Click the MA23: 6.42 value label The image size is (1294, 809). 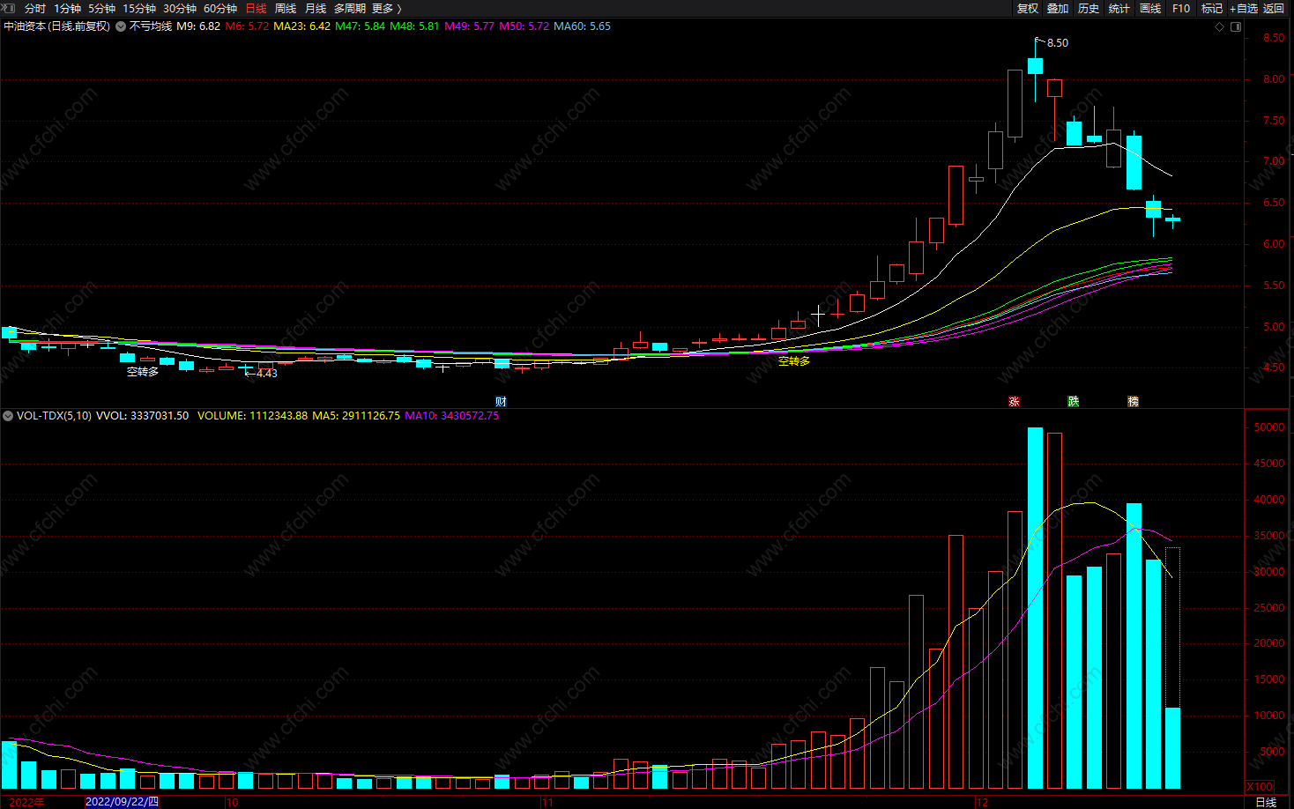point(301,26)
